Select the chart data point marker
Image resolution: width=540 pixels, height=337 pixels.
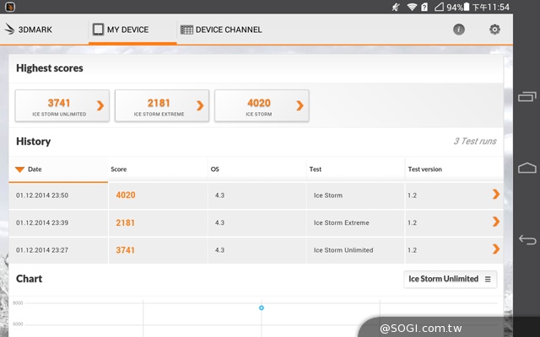tap(262, 308)
